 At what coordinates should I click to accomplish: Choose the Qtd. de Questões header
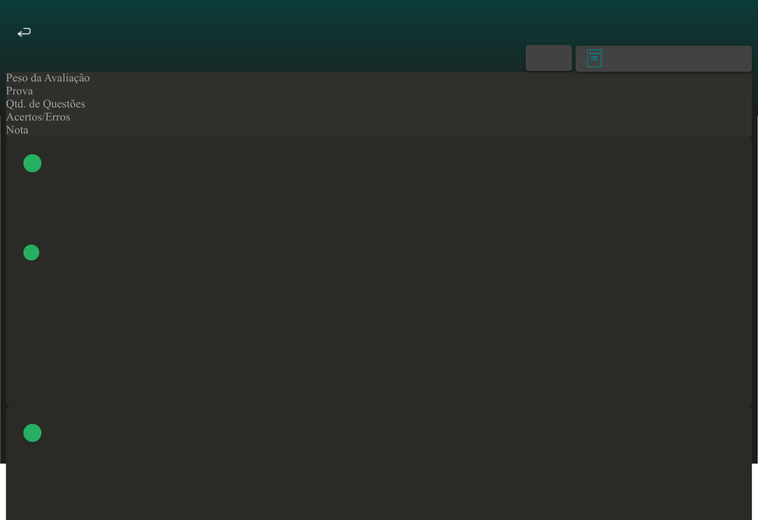(45, 104)
